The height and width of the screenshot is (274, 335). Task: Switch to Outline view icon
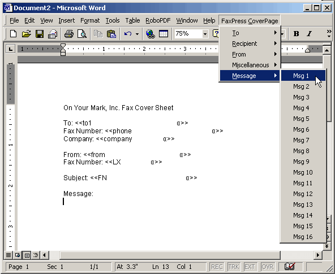36,255
